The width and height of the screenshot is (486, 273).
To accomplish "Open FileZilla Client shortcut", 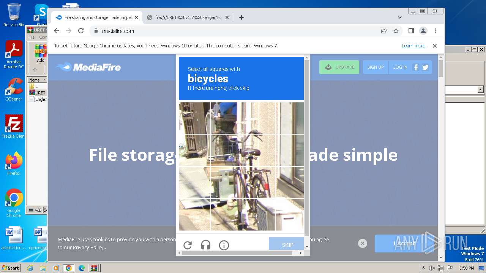I will click(x=14, y=126).
